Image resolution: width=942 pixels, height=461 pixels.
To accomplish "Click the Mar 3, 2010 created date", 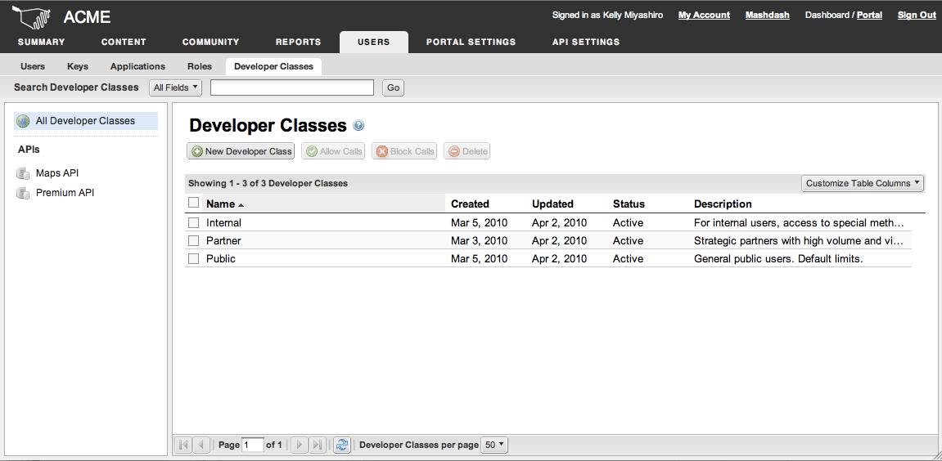I will coord(479,240).
